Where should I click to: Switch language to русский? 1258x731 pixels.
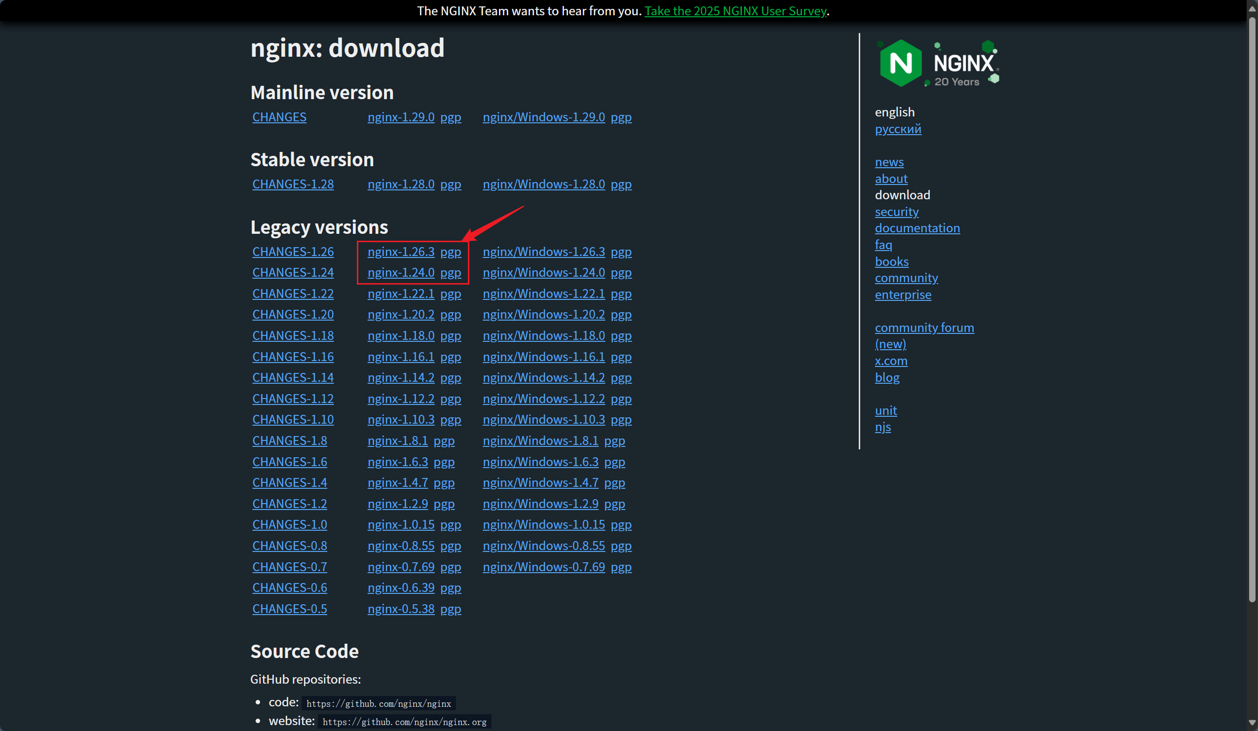898,129
